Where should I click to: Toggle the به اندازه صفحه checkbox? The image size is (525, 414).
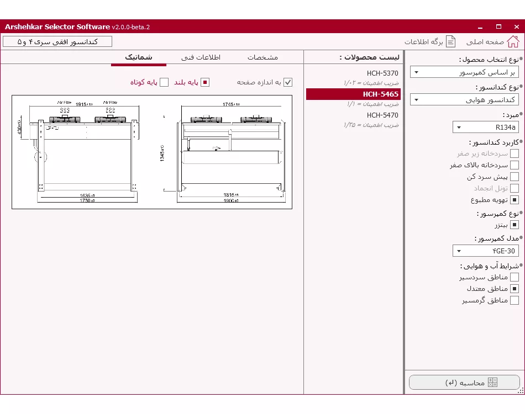[287, 82]
